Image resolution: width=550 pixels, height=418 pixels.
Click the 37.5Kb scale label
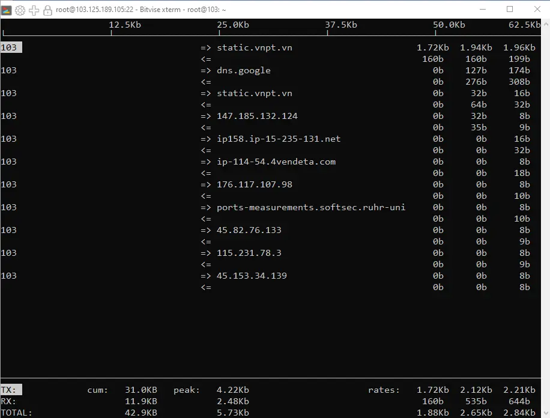click(x=340, y=25)
